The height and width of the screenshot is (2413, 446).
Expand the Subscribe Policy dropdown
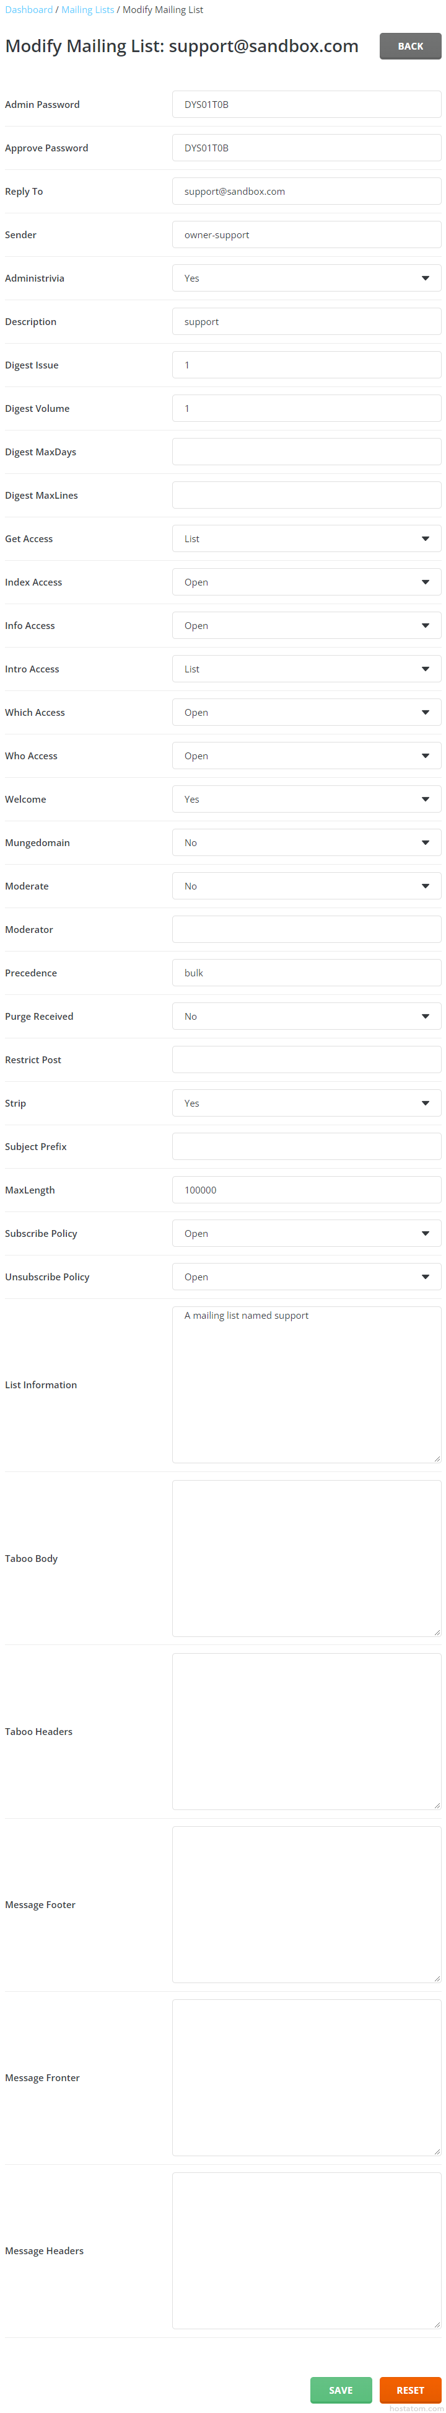306,1234
